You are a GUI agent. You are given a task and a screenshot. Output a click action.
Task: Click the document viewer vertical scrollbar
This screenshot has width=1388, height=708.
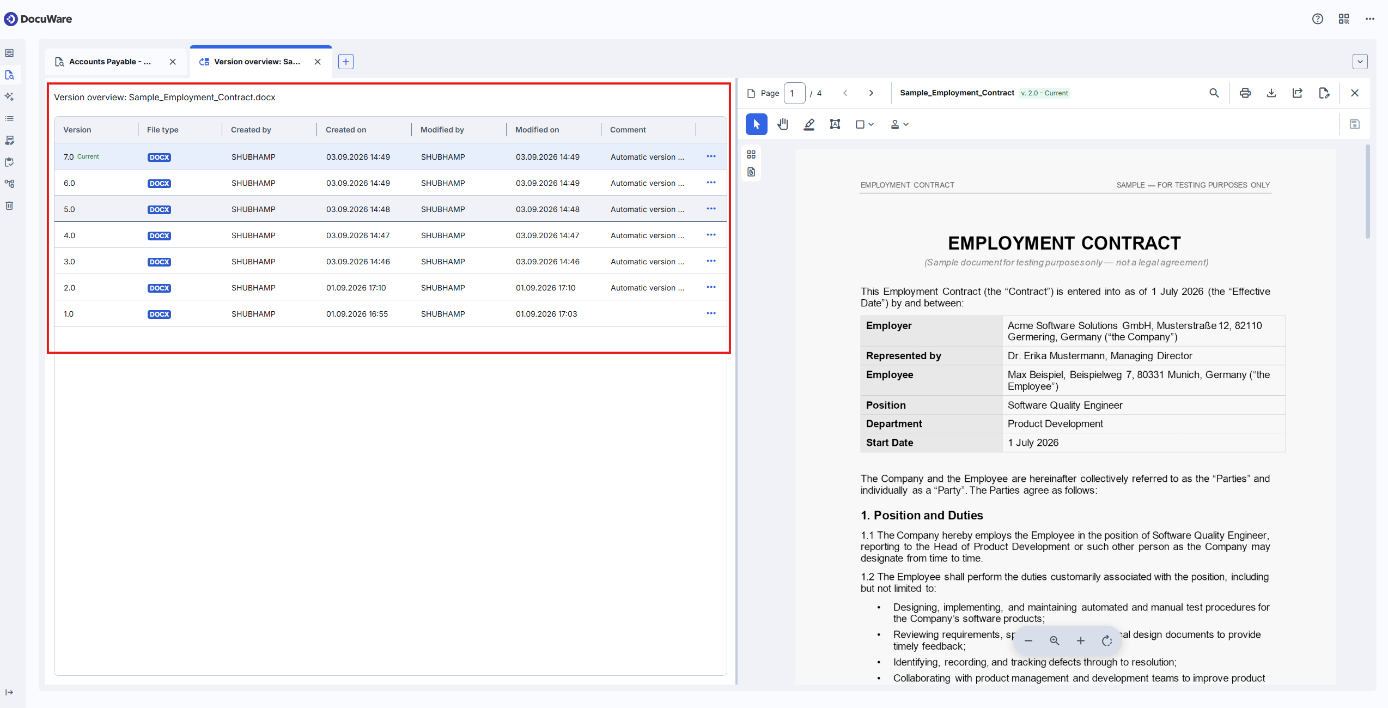pyautogui.click(x=1367, y=192)
